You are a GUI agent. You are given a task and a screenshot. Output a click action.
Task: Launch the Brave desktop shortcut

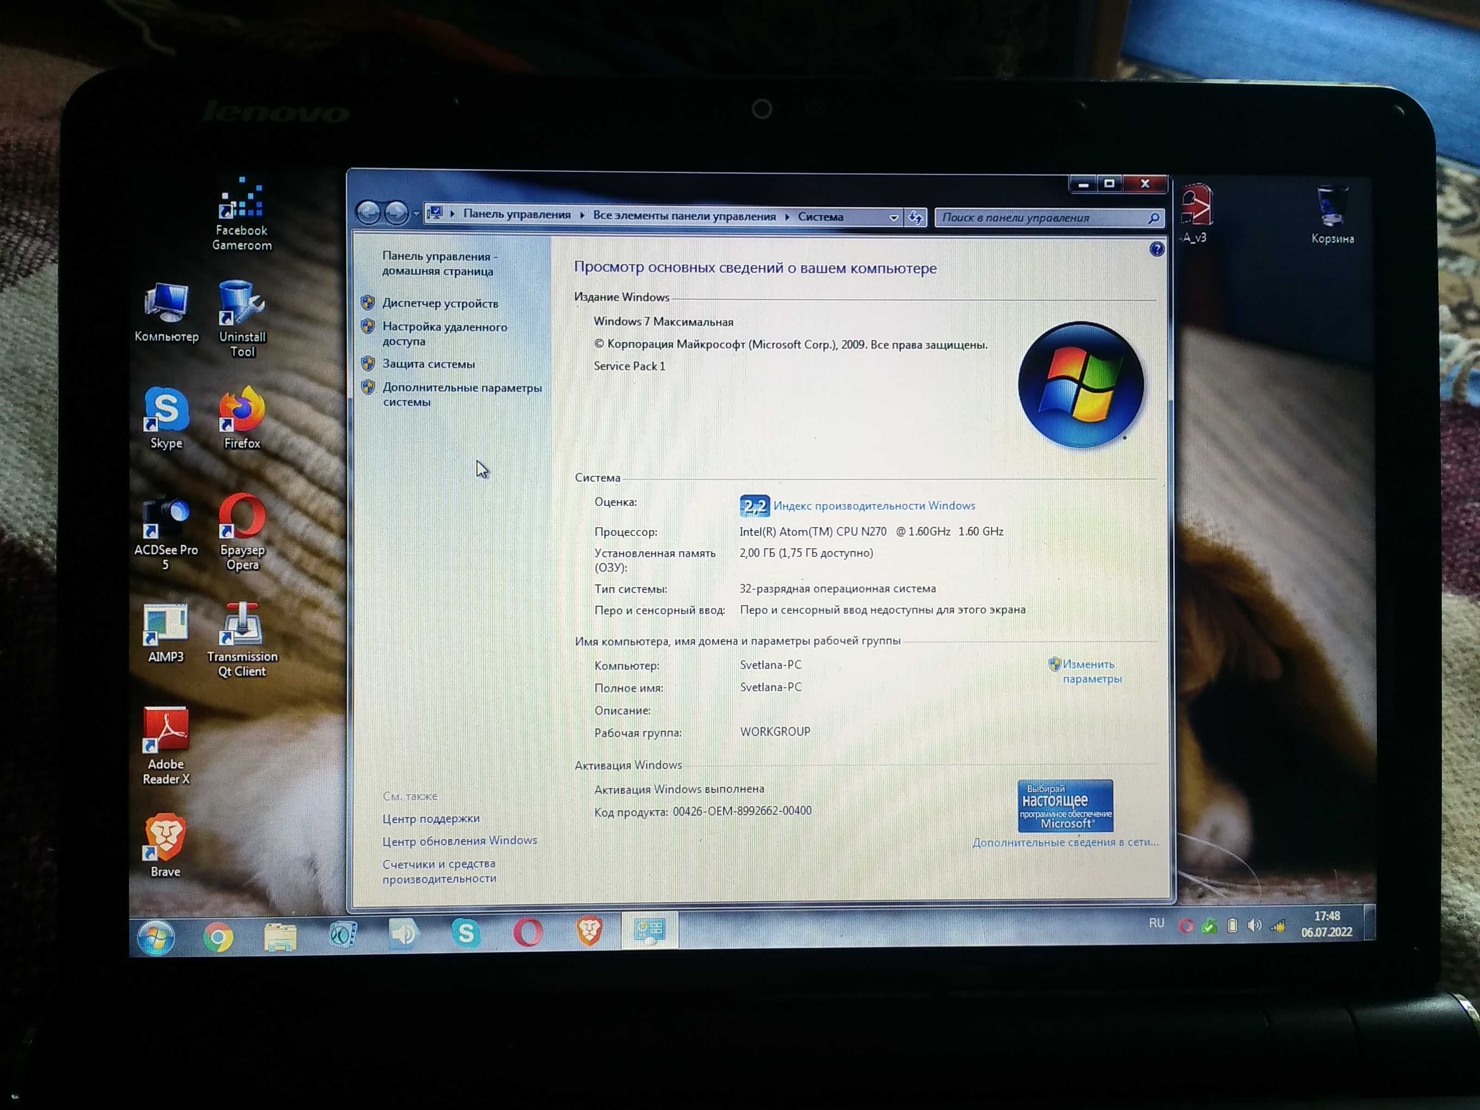(x=165, y=845)
